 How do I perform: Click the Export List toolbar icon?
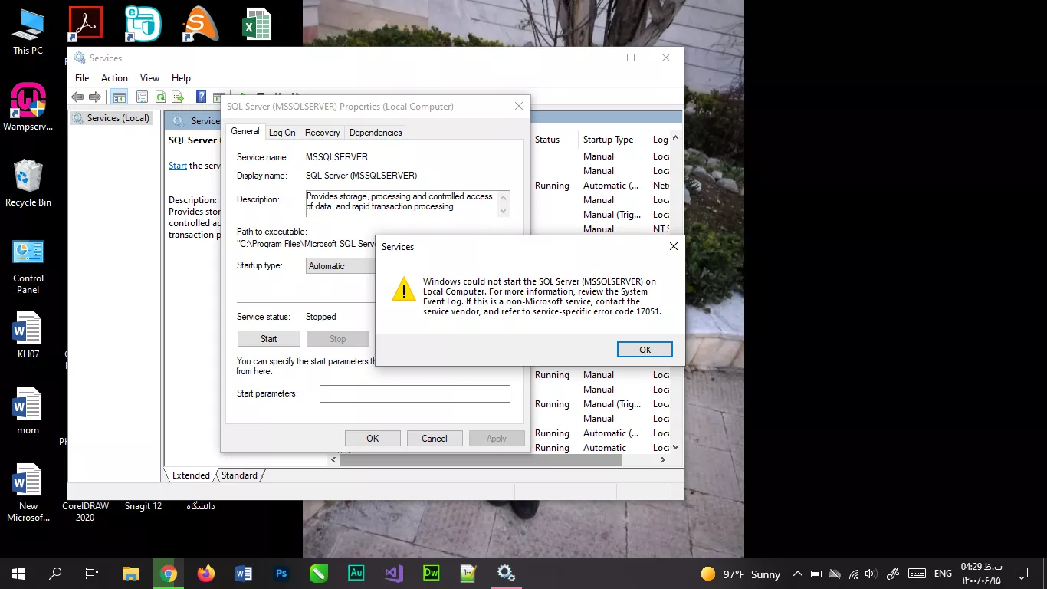coord(178,97)
